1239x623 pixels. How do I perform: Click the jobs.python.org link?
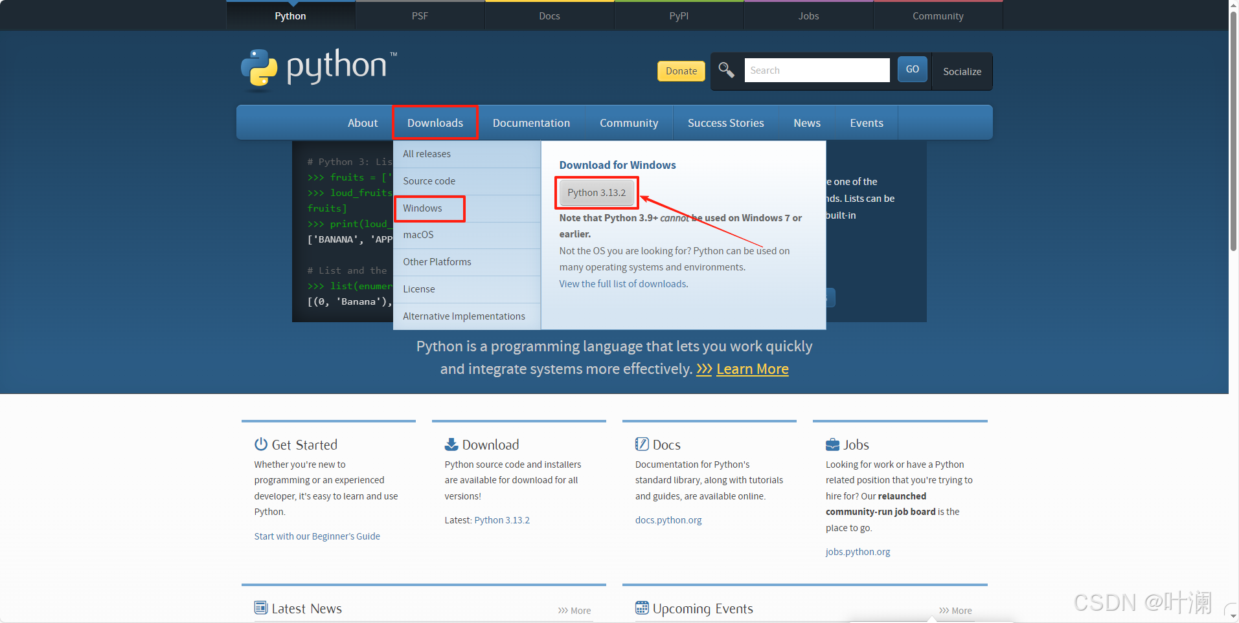[858, 551]
